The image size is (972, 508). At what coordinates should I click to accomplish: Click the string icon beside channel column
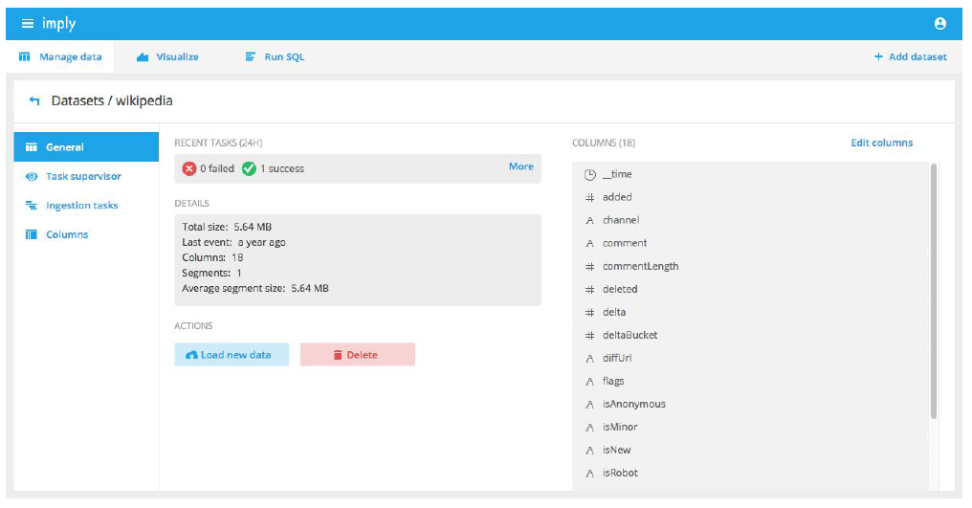tap(589, 220)
